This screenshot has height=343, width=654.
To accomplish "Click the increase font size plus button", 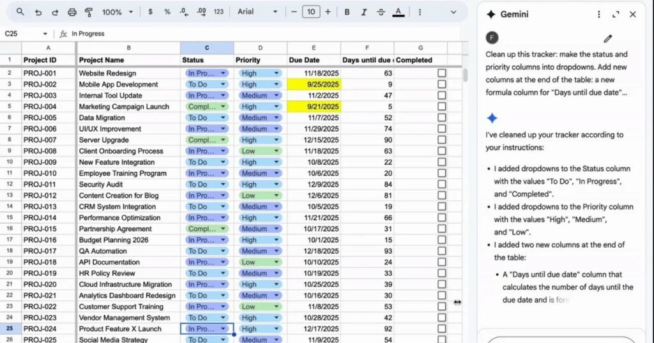I will click(x=328, y=12).
